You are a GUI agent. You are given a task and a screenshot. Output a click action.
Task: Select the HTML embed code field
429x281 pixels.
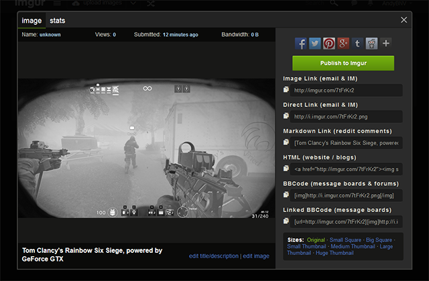point(347,169)
